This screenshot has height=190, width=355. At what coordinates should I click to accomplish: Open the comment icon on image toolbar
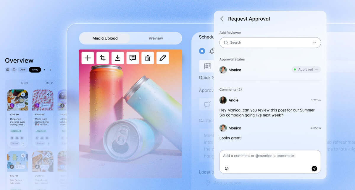tap(133, 58)
